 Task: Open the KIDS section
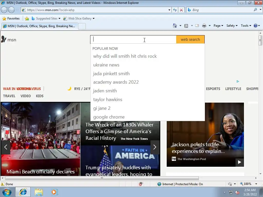point(40,96)
